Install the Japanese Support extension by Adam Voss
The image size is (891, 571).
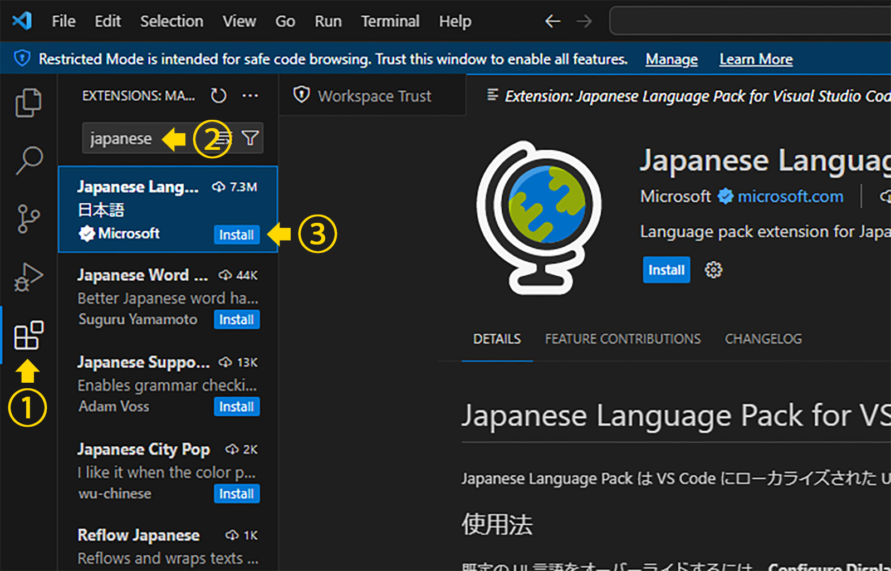pyautogui.click(x=237, y=407)
